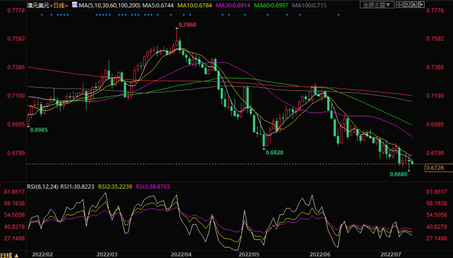
Task: Open the 全部主题 dropdown
Action: click(x=377, y=5)
